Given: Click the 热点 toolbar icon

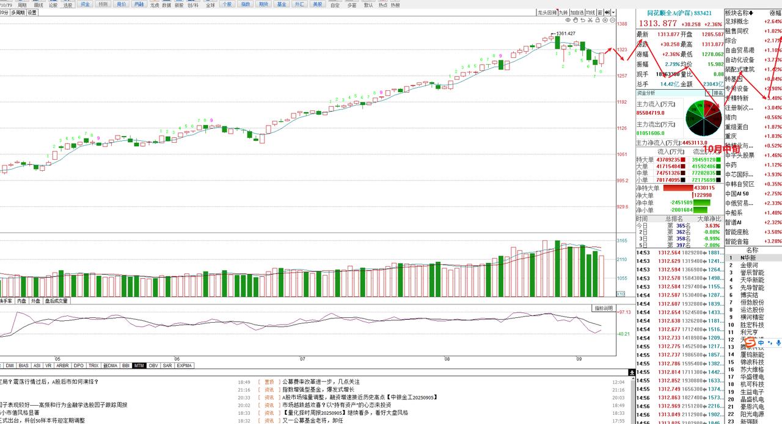Looking at the screenshot, I should pyautogui.click(x=382, y=5).
